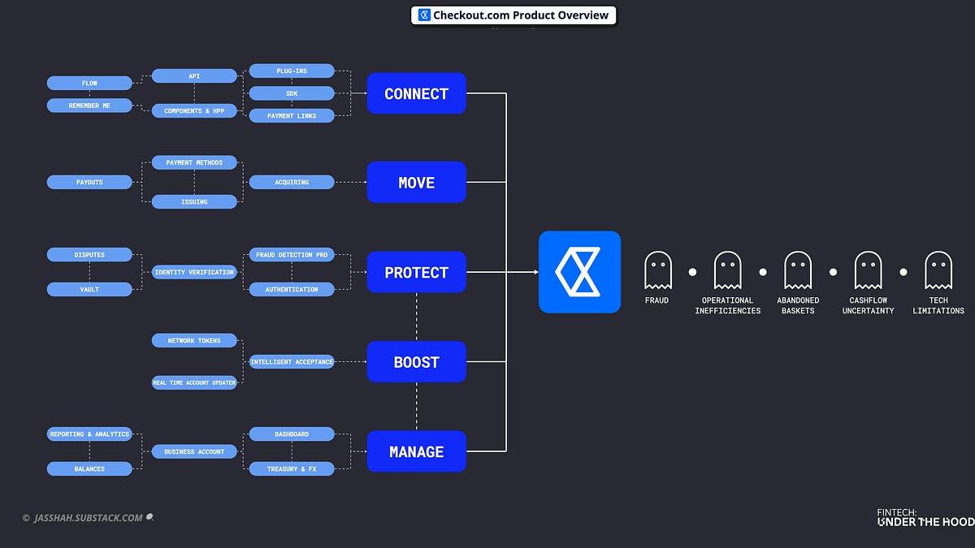Screen dimensions: 975x548
Task: Click the ACQUIRING pill
Action: coord(292,183)
